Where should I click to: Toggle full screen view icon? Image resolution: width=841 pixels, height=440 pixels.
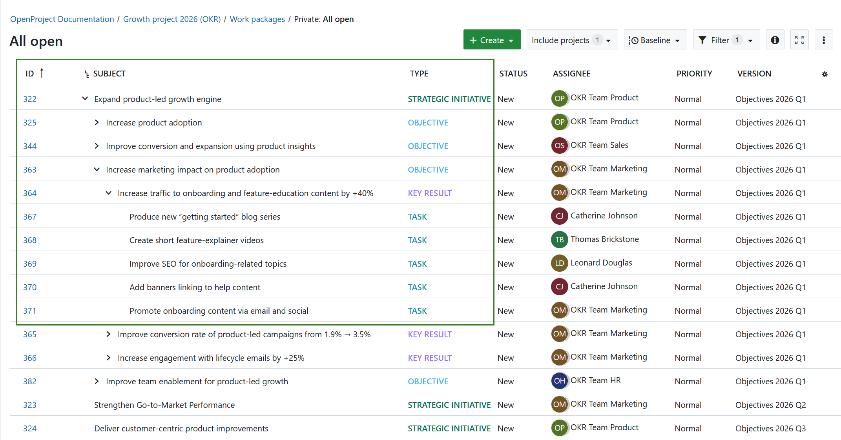click(x=799, y=39)
